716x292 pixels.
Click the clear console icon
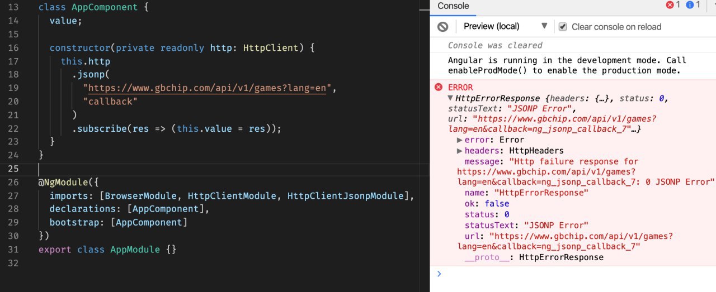[x=442, y=27]
